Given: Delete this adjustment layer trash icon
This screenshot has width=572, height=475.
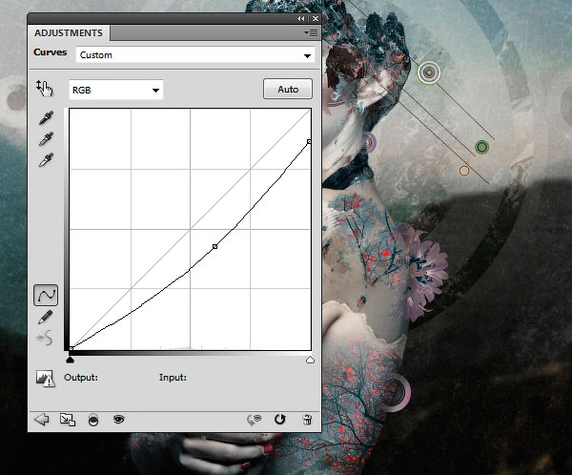Looking at the screenshot, I should 307,420.
